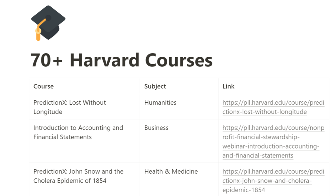Click the text 'Financial Statements' in course column
Image resolution: width=336 pixels, height=196 pixels.
(63, 137)
